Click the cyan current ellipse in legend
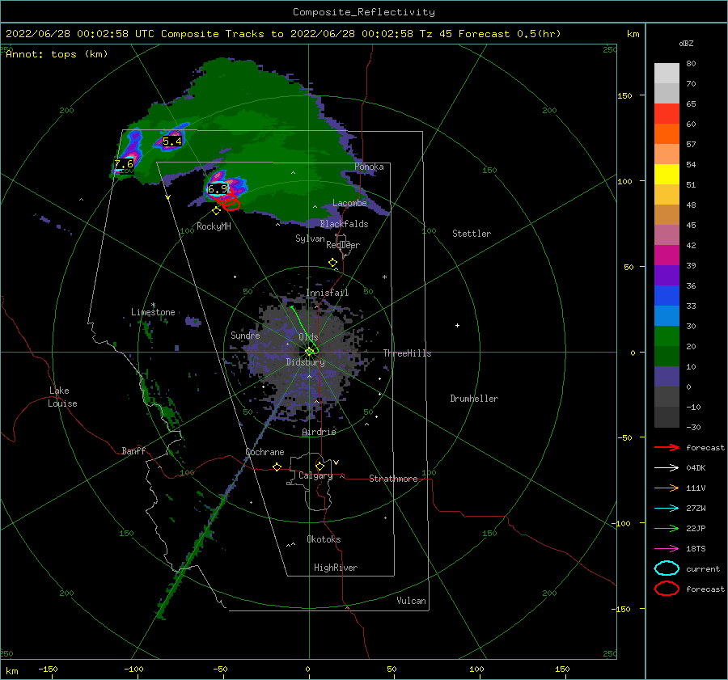This screenshot has width=728, height=680. point(667,568)
